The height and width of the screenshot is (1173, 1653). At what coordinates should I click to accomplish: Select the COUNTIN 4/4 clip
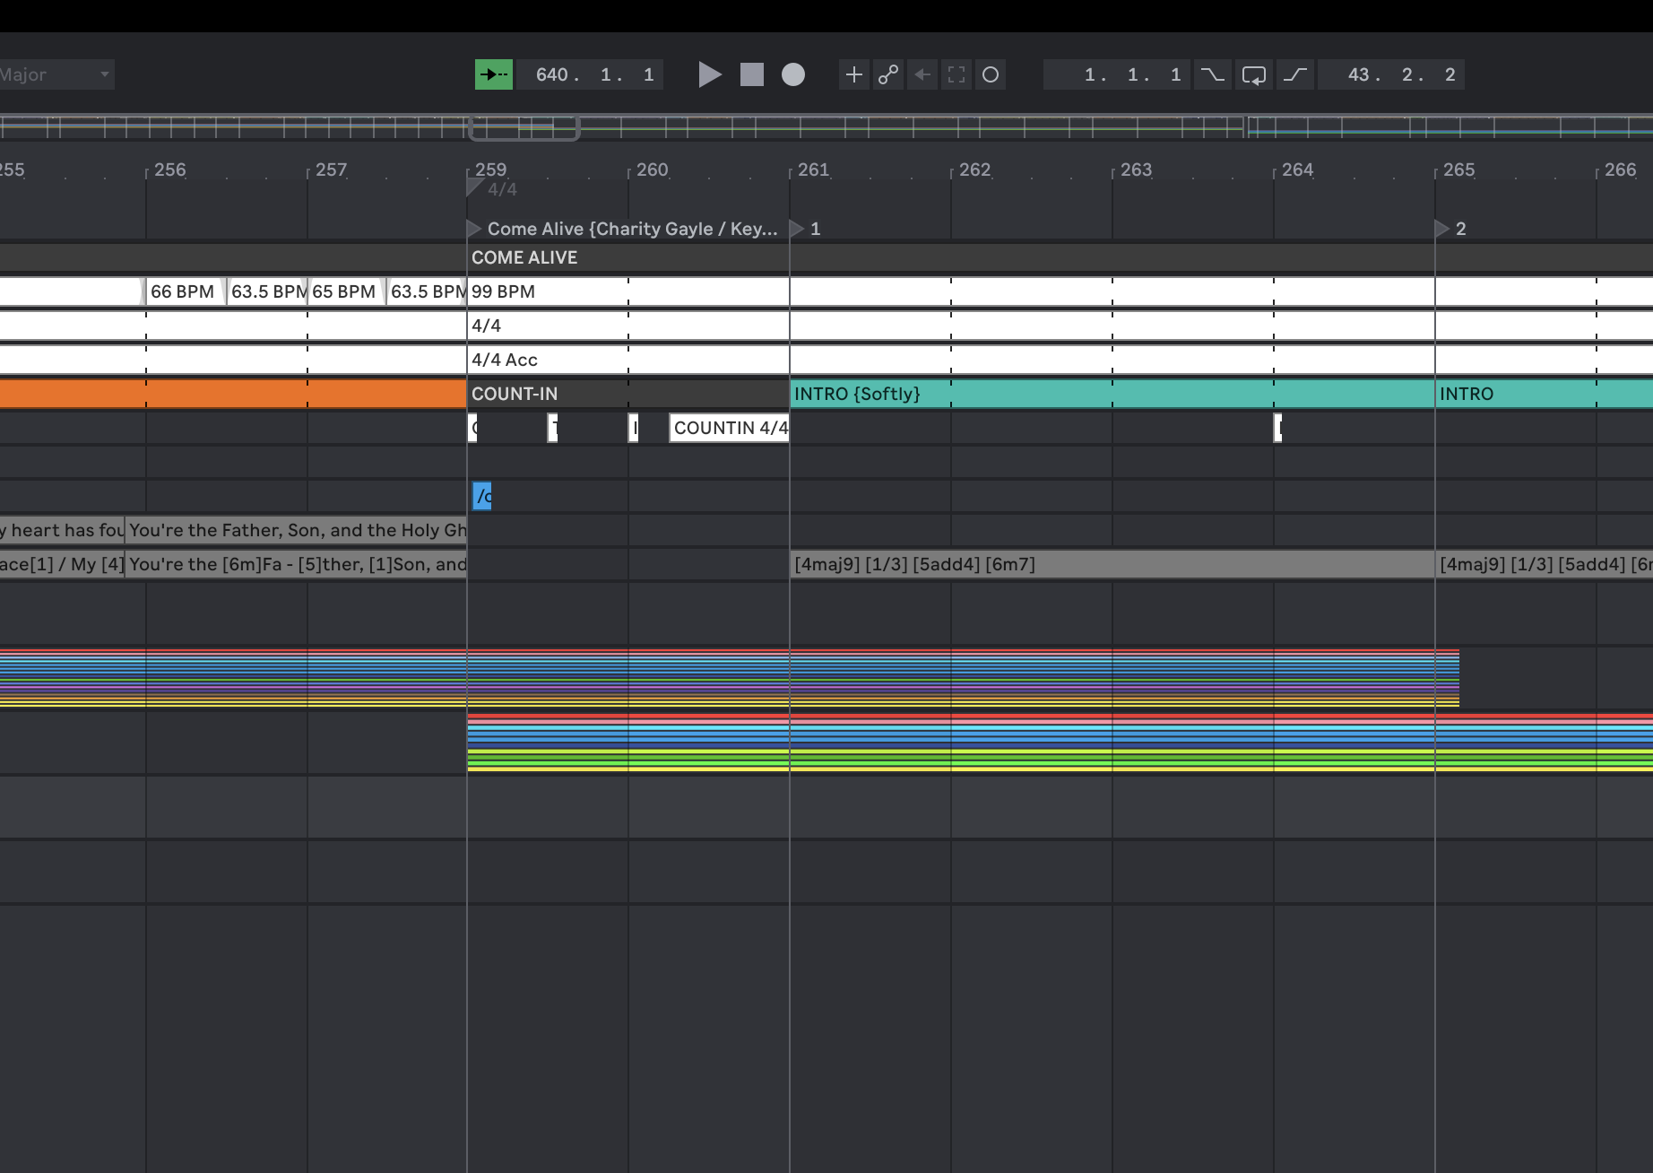pyautogui.click(x=729, y=428)
